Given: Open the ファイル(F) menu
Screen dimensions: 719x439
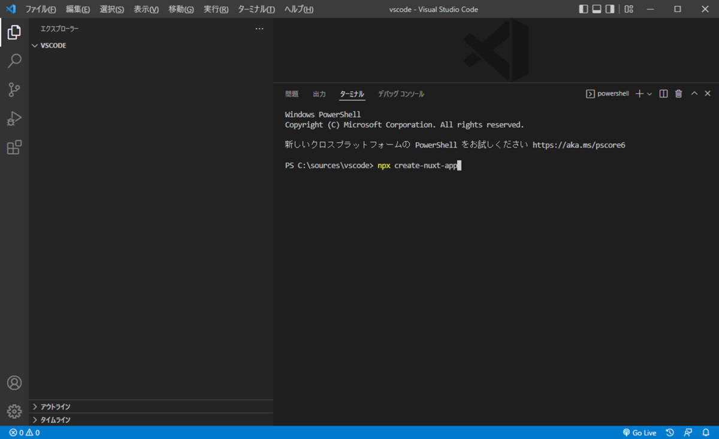Looking at the screenshot, I should point(41,9).
